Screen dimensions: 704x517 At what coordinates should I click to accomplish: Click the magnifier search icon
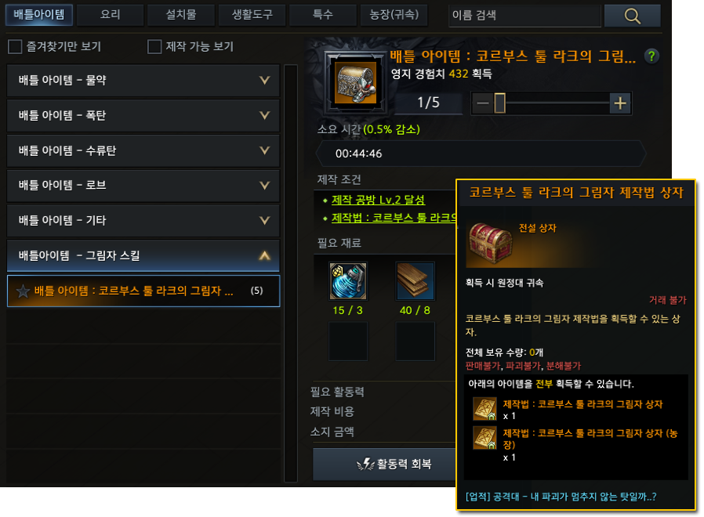pyautogui.click(x=632, y=16)
